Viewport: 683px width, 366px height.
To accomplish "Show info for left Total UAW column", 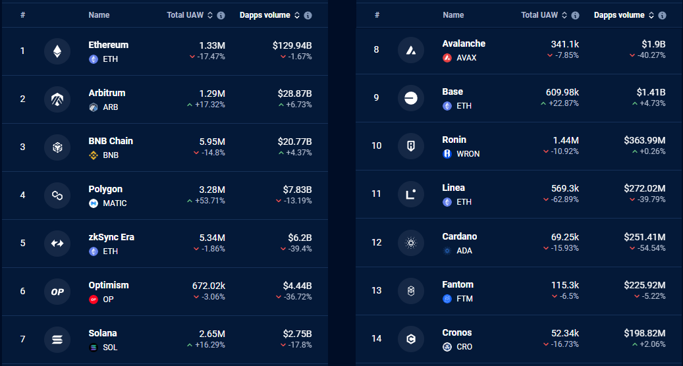I will (221, 15).
